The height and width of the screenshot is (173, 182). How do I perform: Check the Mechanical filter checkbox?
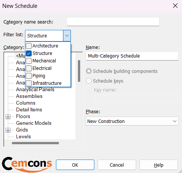(x=29, y=61)
